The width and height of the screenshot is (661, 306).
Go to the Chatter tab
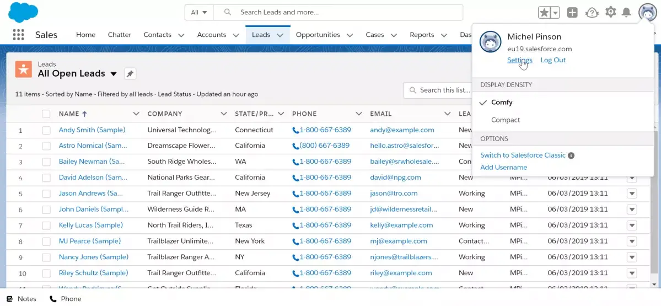[120, 35]
